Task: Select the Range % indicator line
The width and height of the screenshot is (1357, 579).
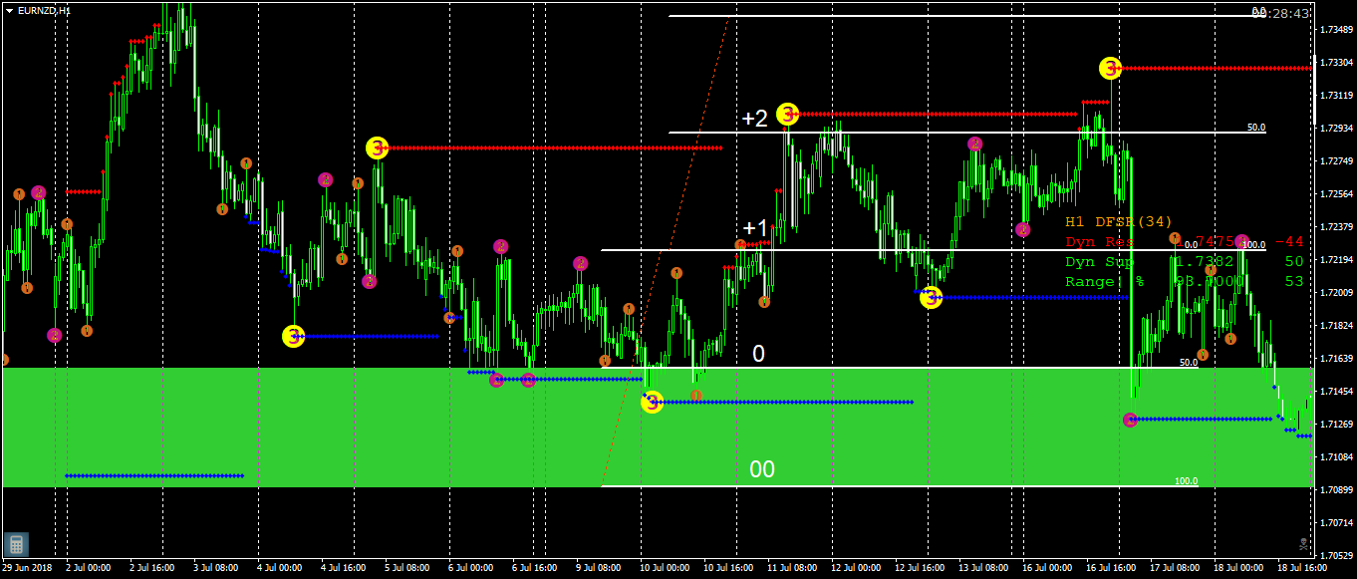Action: coord(1185,281)
